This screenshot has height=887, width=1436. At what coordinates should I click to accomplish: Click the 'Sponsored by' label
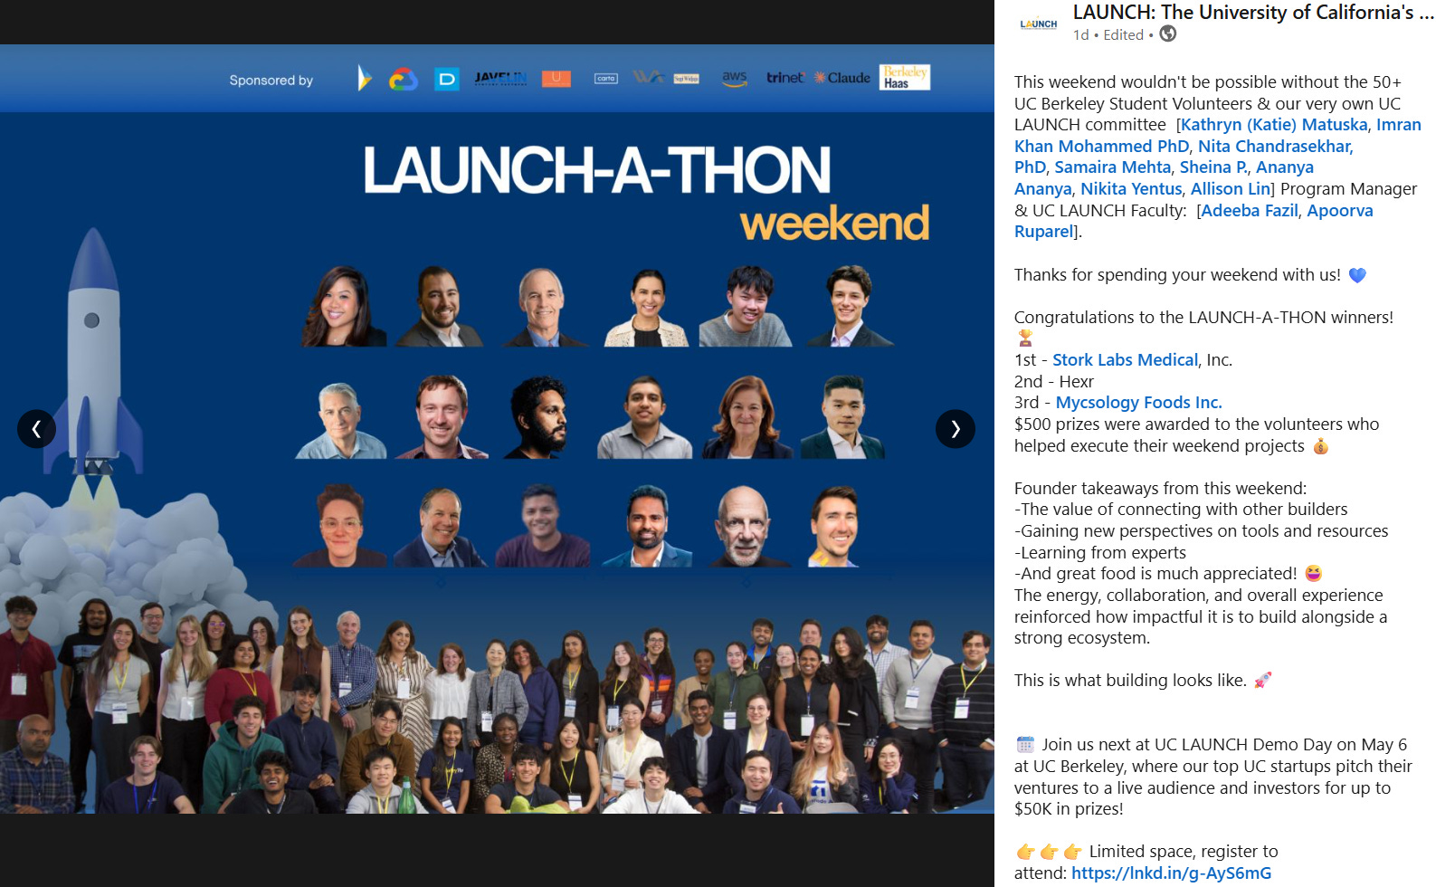(271, 81)
